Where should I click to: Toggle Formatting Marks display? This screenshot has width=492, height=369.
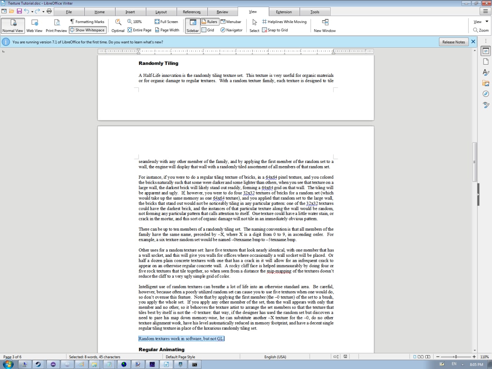coord(87,22)
